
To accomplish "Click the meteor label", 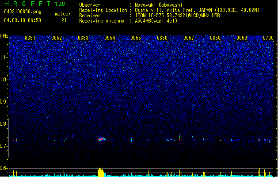I will pos(63,14).
